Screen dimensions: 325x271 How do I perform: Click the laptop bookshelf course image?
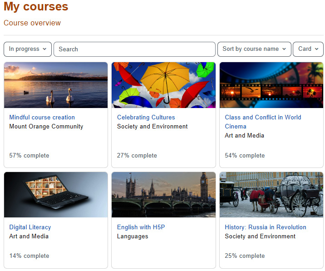tap(56, 194)
